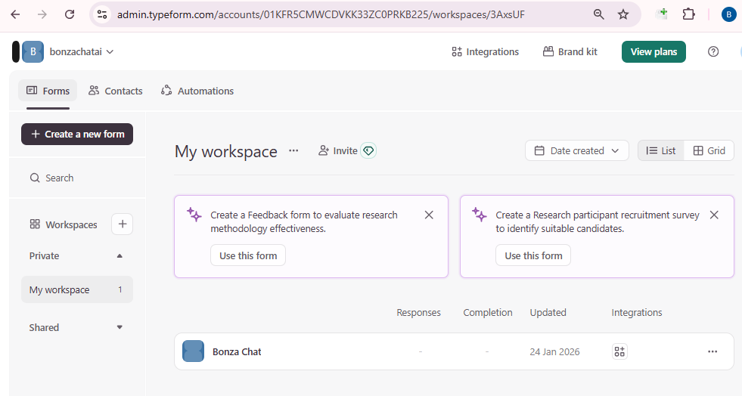Open the Automations tab
The width and height of the screenshot is (742, 396).
[x=197, y=91]
